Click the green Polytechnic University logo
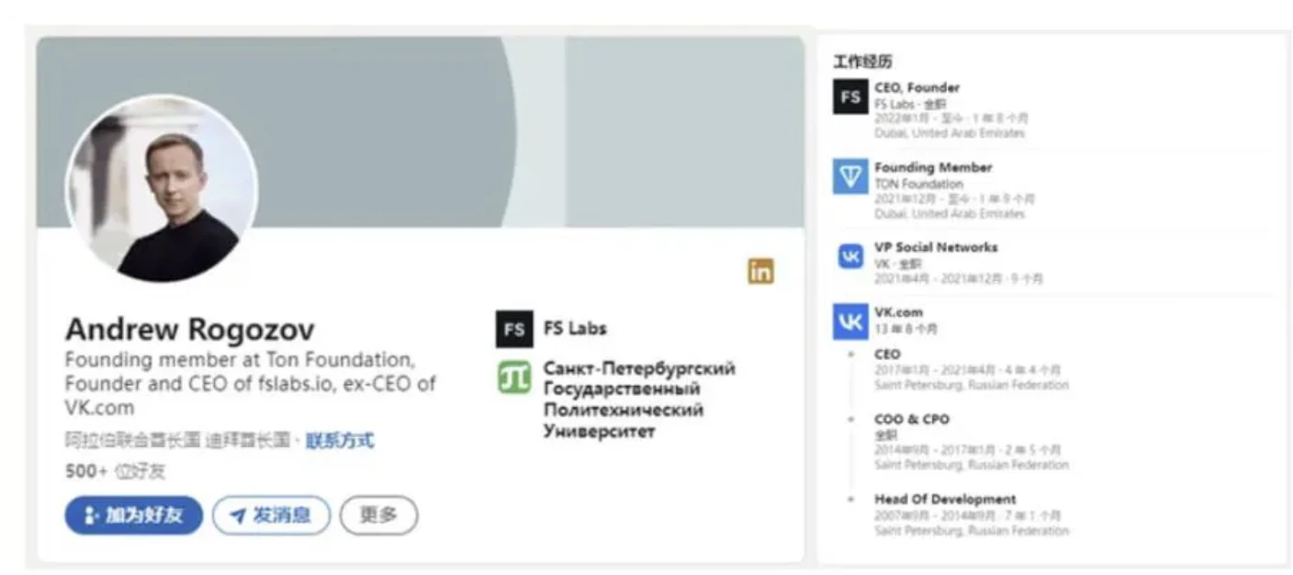This screenshot has height=575, width=1293. pyautogui.click(x=513, y=378)
